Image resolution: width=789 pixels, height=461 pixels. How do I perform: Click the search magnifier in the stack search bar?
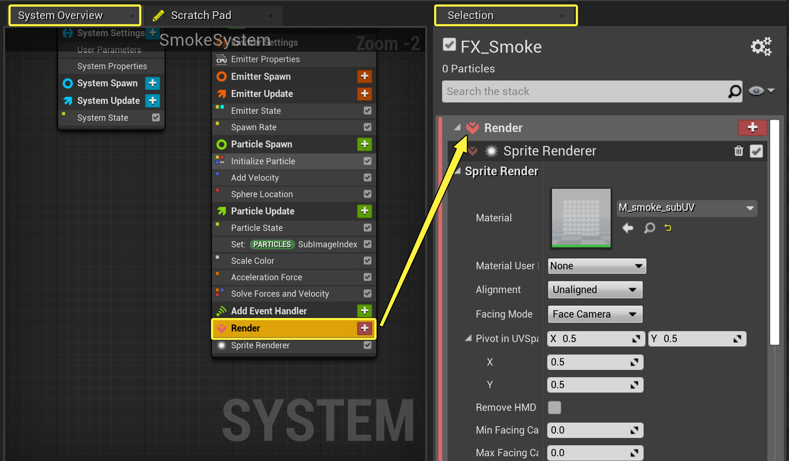coord(734,91)
